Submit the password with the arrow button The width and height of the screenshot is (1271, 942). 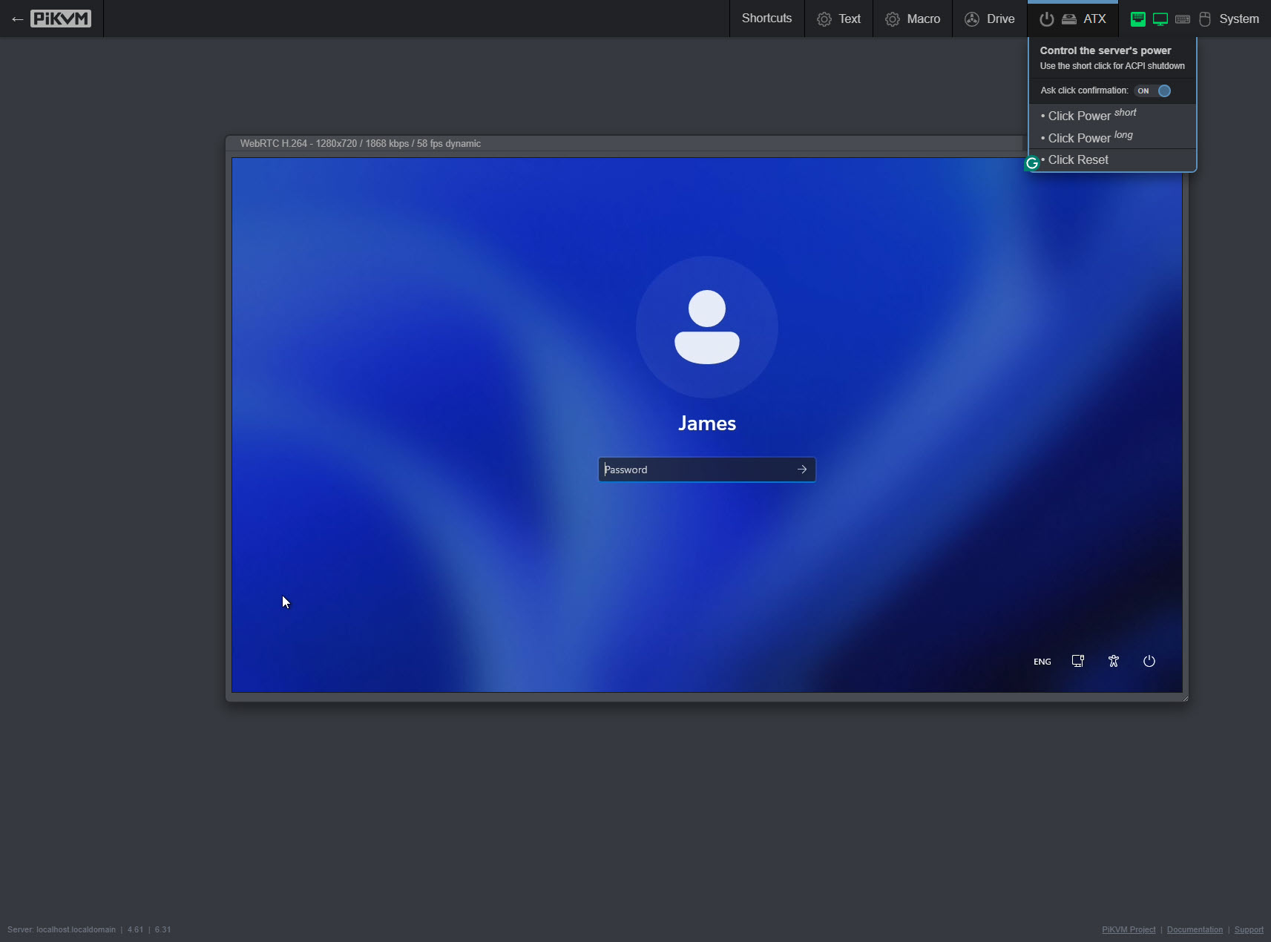[801, 470]
